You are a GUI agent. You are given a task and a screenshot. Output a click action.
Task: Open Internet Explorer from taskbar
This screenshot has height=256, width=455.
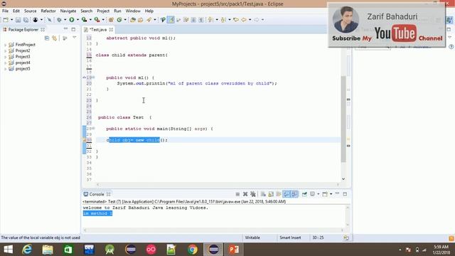(27, 250)
